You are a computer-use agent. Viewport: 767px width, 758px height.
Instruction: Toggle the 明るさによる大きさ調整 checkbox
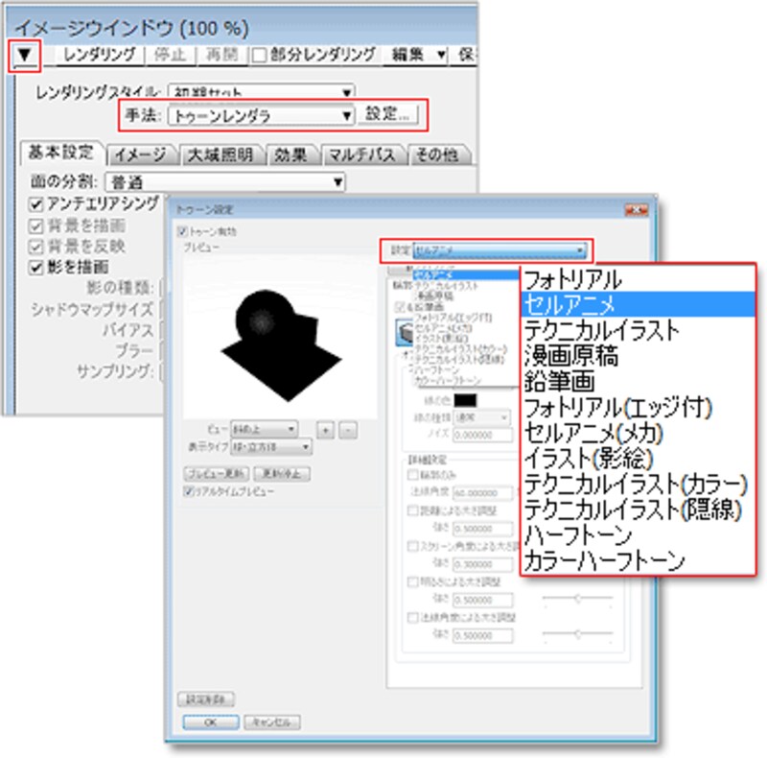point(413,581)
